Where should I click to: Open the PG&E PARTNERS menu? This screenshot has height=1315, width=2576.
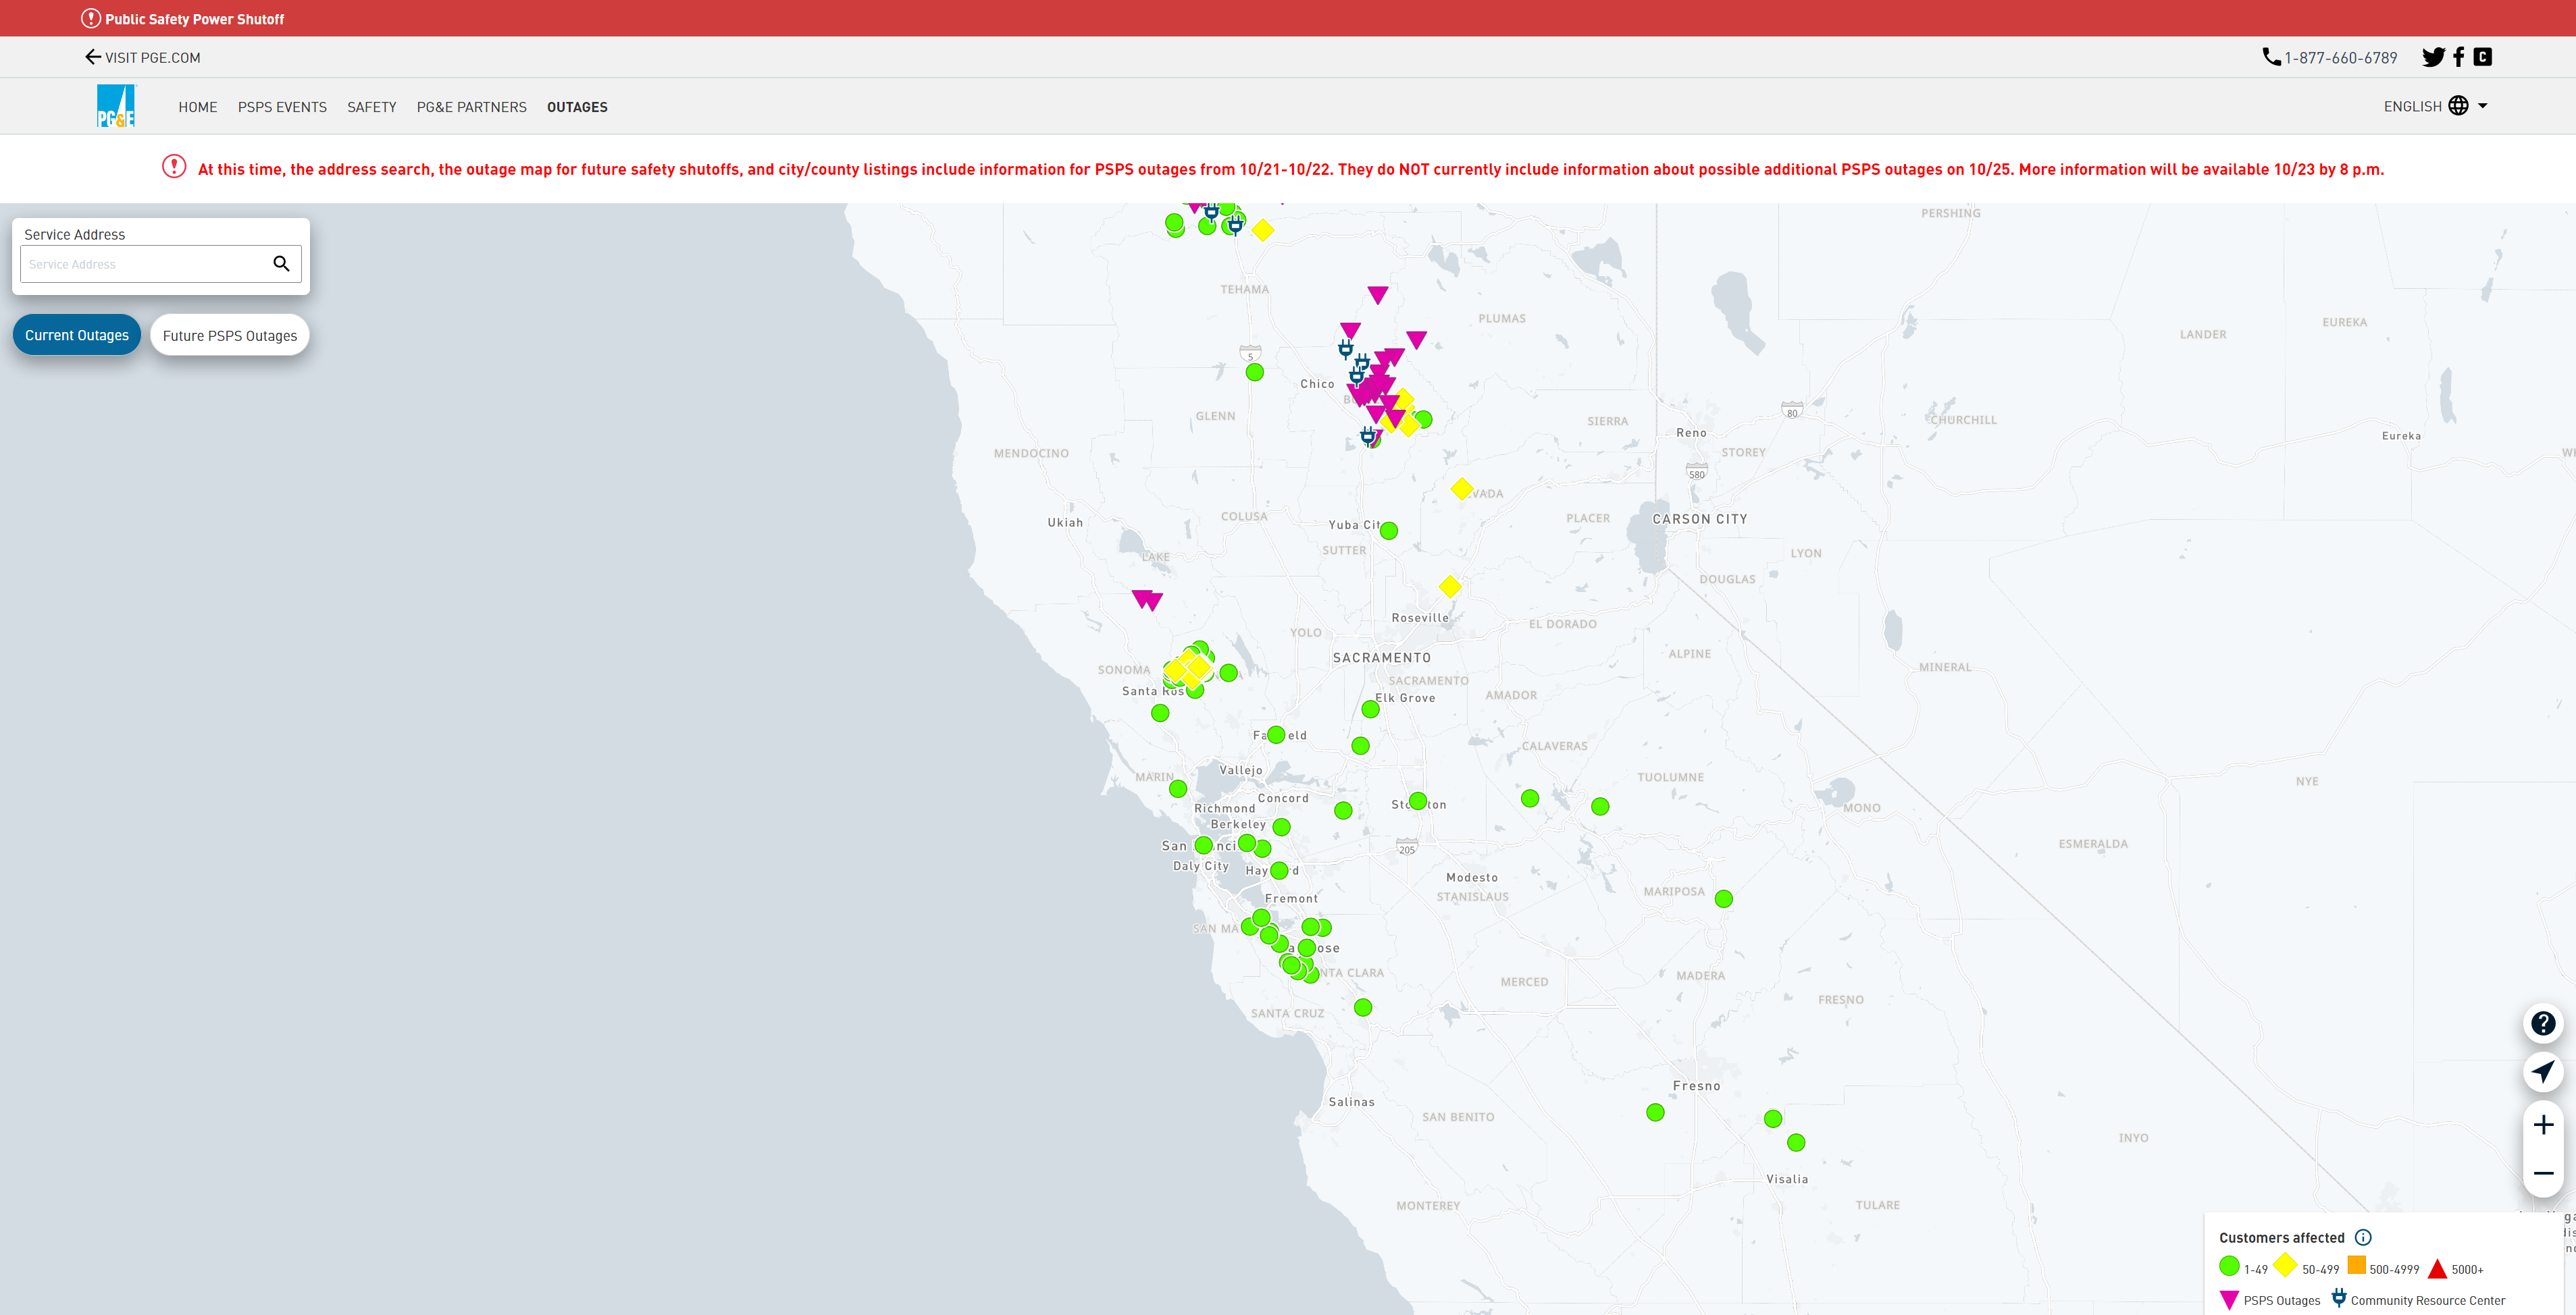pos(472,107)
